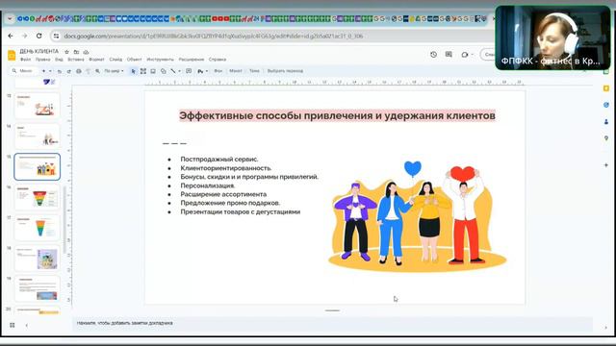Open the Объект menu
Screen dimensions: 616x346
134,60
